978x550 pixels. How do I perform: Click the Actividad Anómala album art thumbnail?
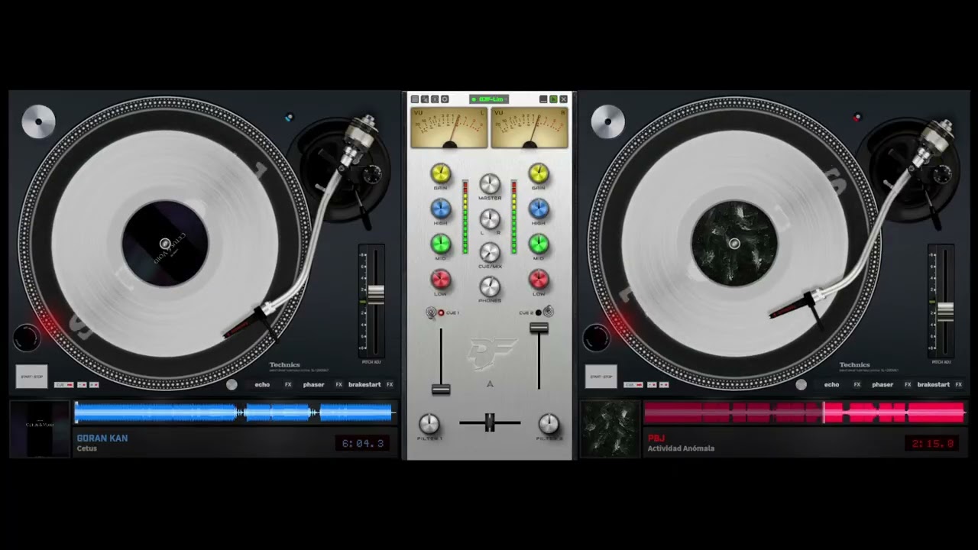[610, 429]
